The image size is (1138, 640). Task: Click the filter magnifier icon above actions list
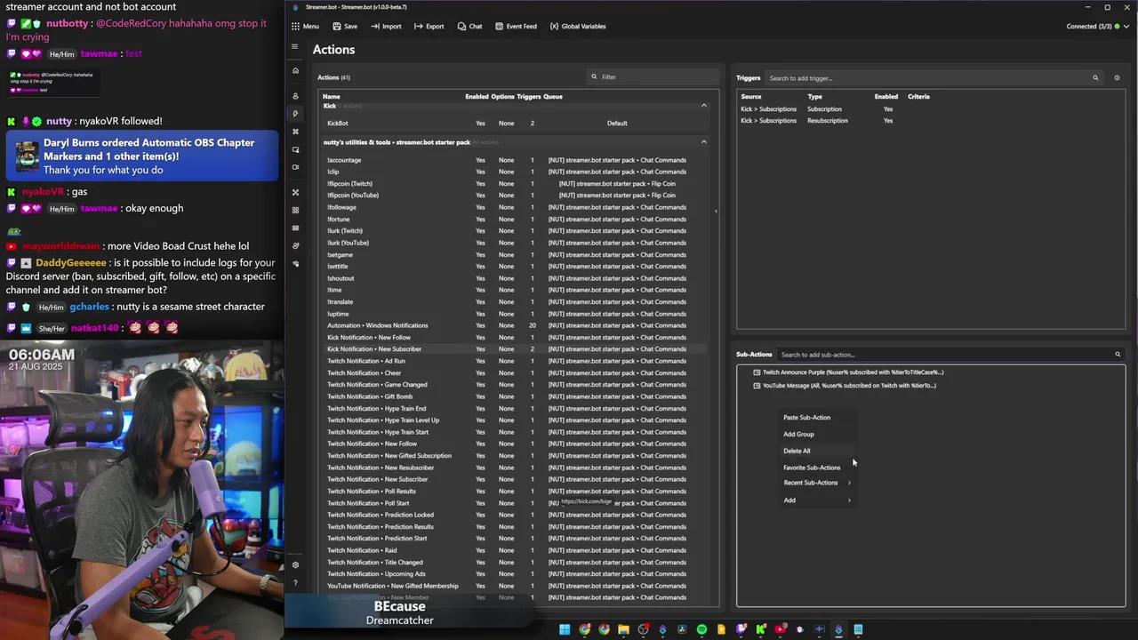click(594, 76)
